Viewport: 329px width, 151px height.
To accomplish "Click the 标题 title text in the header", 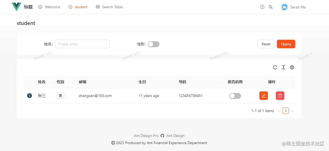I will coord(28,7).
